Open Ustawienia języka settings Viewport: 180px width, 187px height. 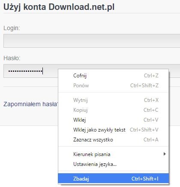click(x=114, y=164)
